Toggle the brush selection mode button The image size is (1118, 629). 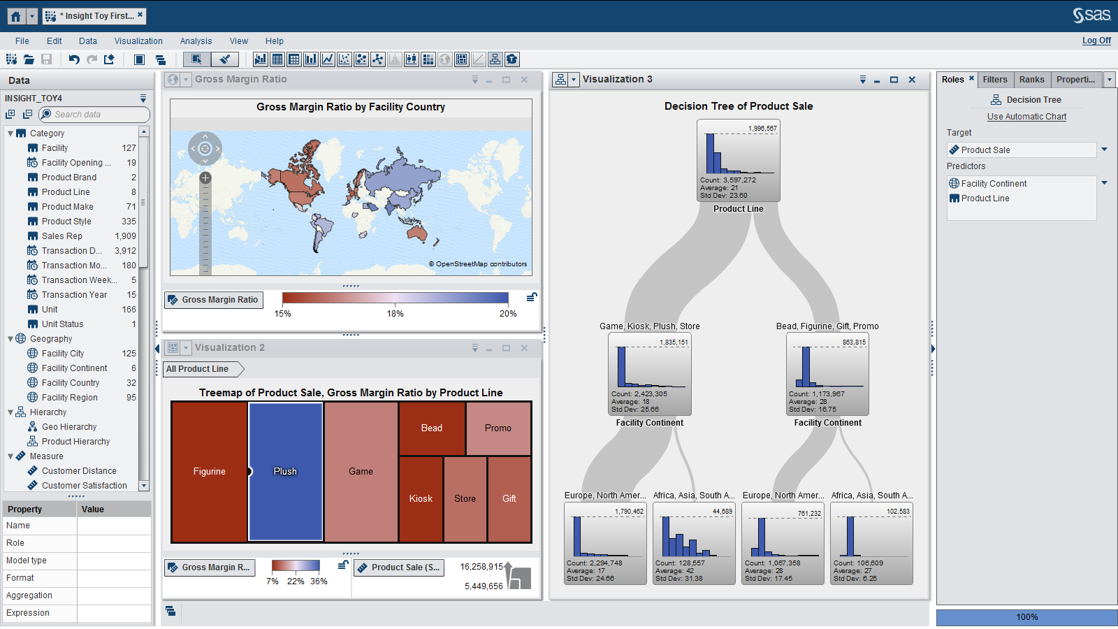coord(225,60)
